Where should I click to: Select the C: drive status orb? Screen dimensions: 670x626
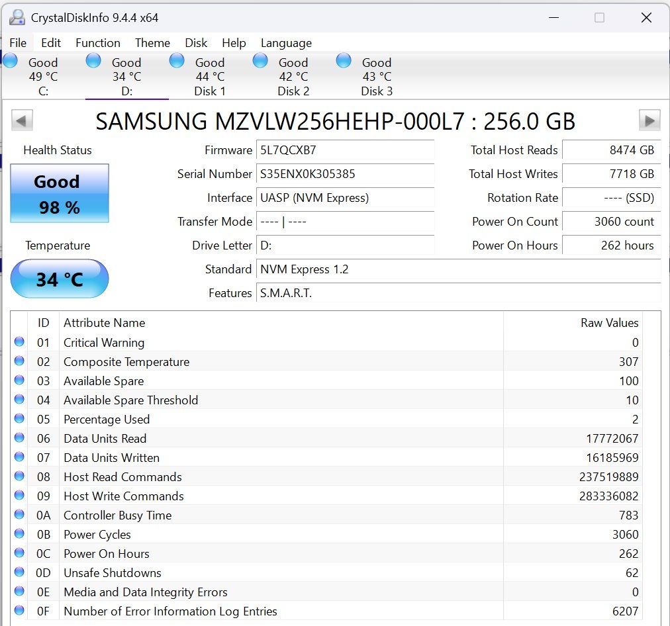[10, 60]
